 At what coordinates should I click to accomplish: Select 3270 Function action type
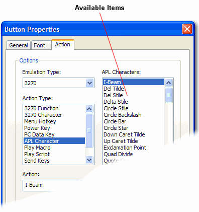(x=54, y=108)
